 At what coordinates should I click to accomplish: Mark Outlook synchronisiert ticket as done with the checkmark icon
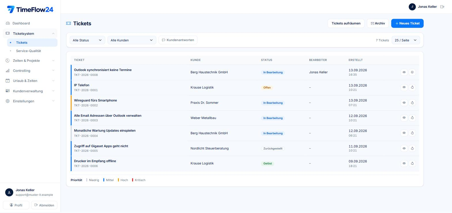(x=412, y=72)
